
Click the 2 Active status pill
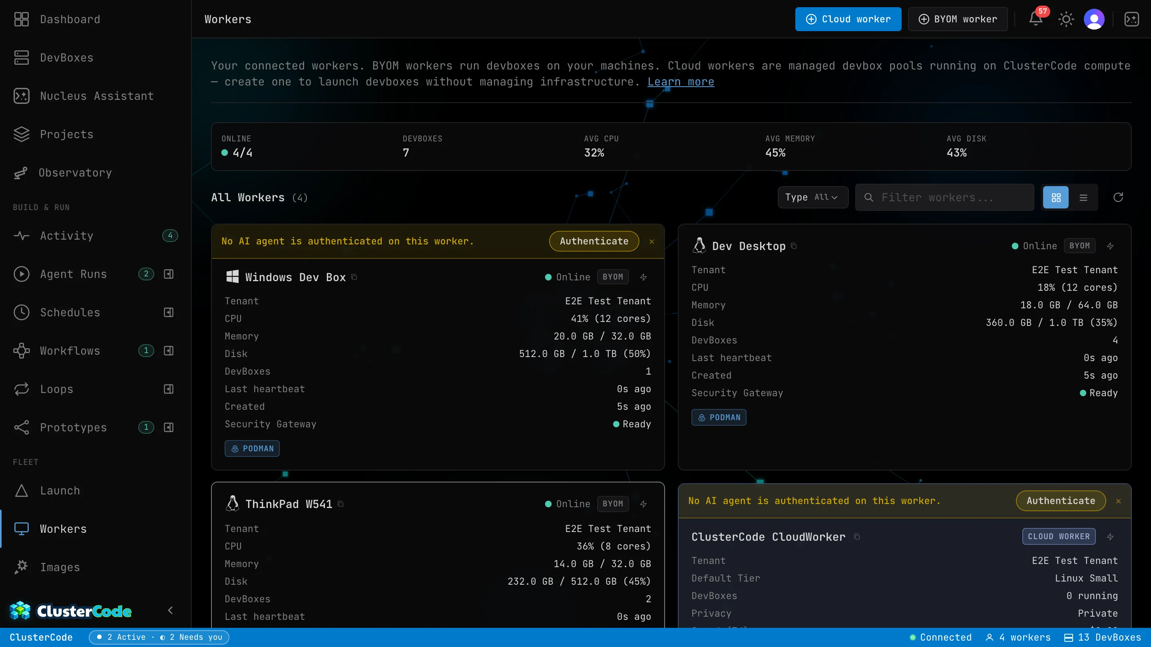point(159,637)
